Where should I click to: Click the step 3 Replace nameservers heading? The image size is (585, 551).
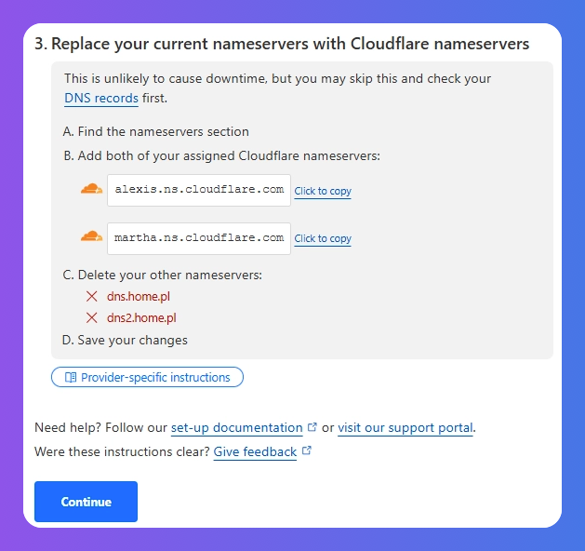point(282,44)
